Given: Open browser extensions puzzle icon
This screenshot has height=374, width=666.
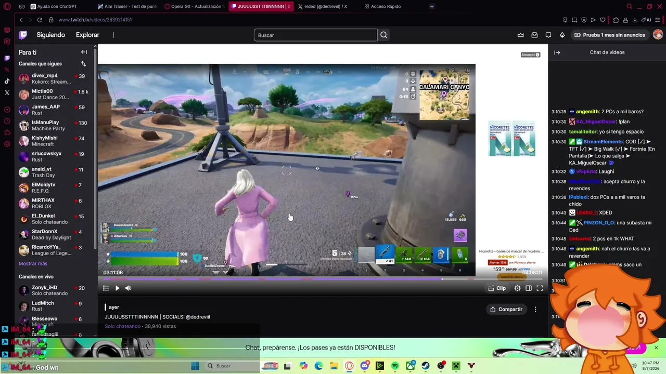Looking at the screenshot, I should tap(616, 20).
